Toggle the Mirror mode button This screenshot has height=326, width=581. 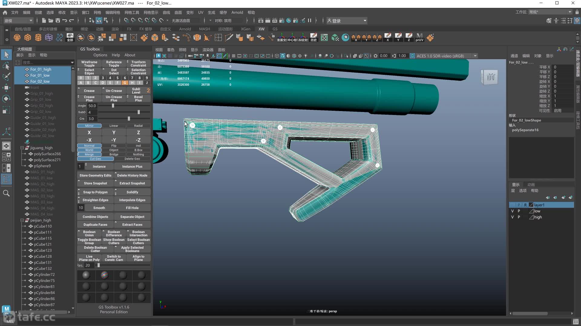pos(89,126)
